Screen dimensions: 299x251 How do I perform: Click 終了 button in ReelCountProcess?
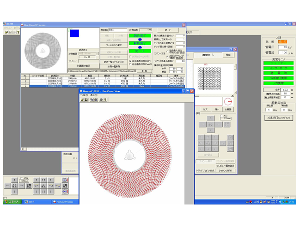168,30
